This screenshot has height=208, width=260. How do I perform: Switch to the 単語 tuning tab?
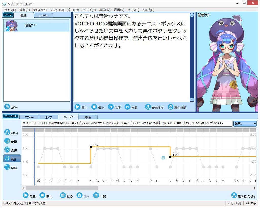pyautogui.click(x=88, y=117)
